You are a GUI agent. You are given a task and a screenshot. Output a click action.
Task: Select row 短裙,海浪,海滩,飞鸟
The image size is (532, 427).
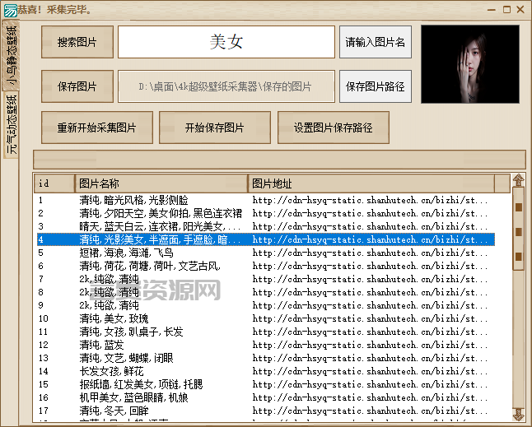(266, 253)
